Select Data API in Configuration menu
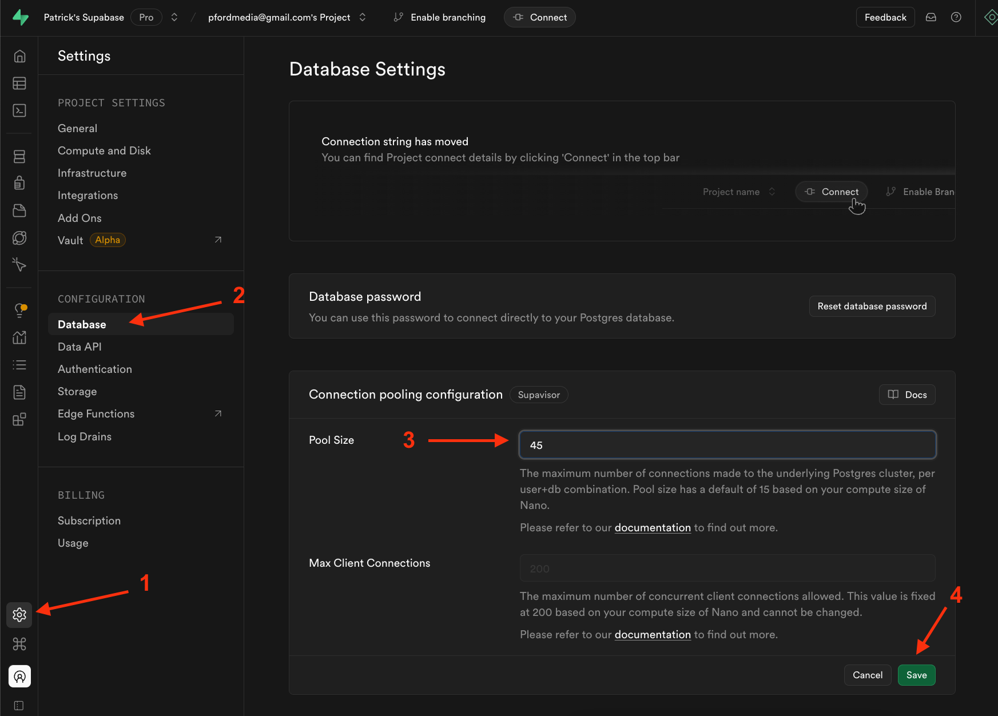This screenshot has width=998, height=716. [x=79, y=347]
